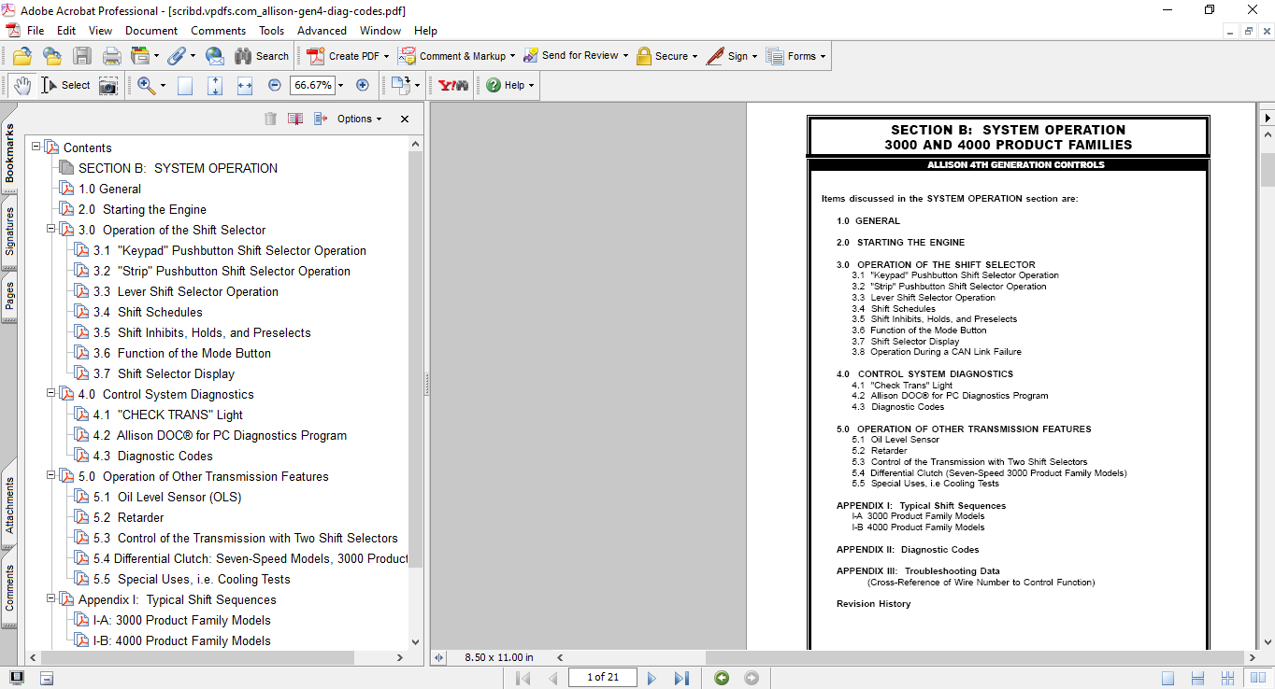Viewport: 1275px width, 689px height.
Task: Click the Snapshot camera tool
Action: click(x=108, y=85)
